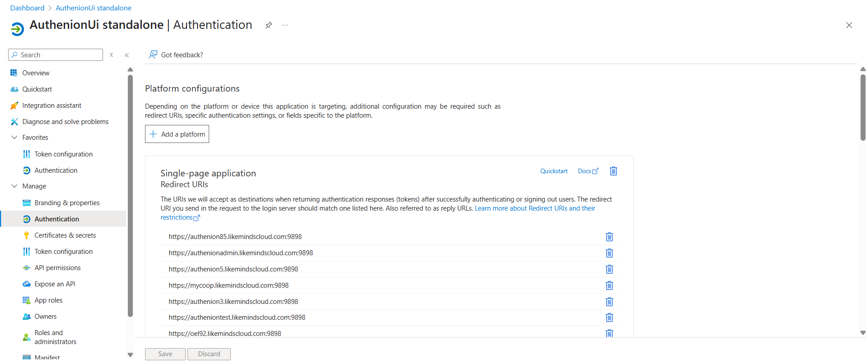Select the https://oel92.likemindscloud.com:9898 URI text
The width and height of the screenshot is (866, 363).
pos(225,334)
